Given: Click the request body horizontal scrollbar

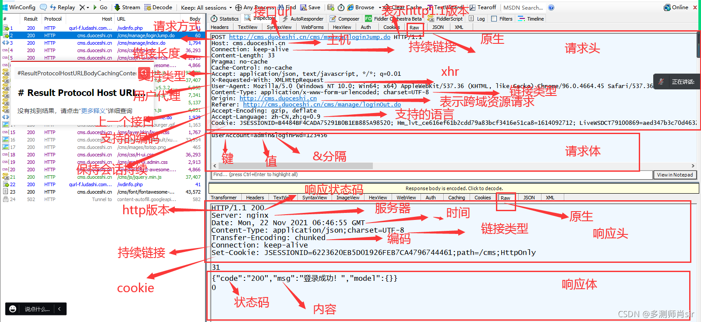Looking at the screenshot, I should 296,166.
